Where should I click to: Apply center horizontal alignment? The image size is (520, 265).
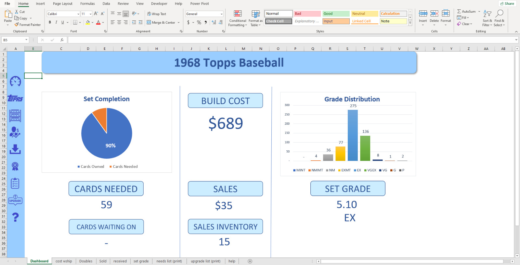tap(119, 22)
